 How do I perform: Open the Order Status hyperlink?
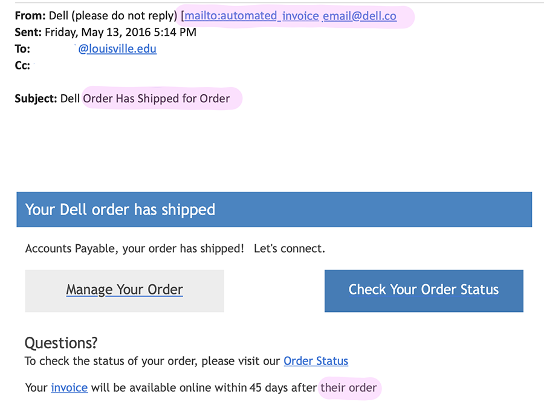pyautogui.click(x=316, y=362)
